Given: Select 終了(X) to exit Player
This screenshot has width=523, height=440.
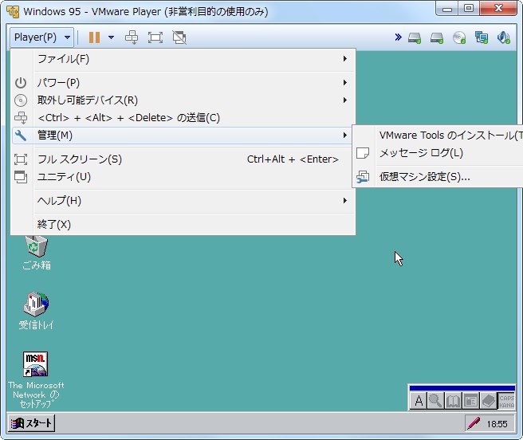Looking at the screenshot, I should tap(183, 225).
